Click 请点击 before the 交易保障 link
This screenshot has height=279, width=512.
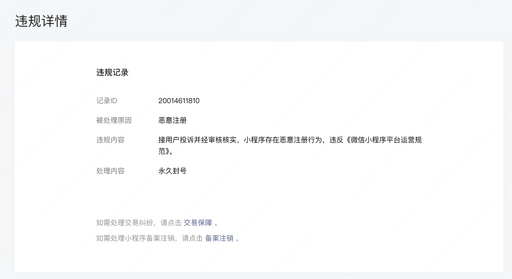[x=171, y=223]
